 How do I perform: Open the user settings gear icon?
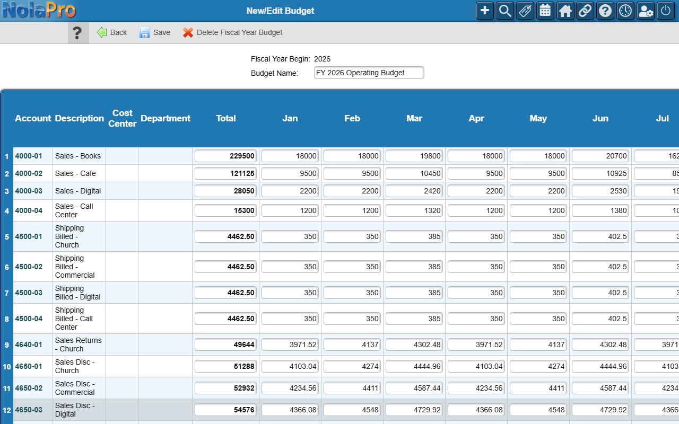(646, 11)
